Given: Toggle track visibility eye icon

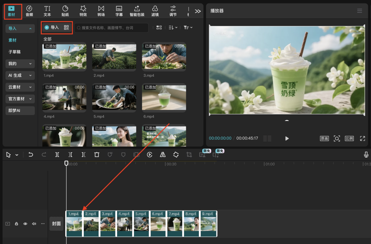Looking at the screenshot, I should (25, 224).
